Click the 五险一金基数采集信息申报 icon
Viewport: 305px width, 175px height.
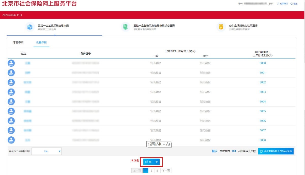click(30, 27)
